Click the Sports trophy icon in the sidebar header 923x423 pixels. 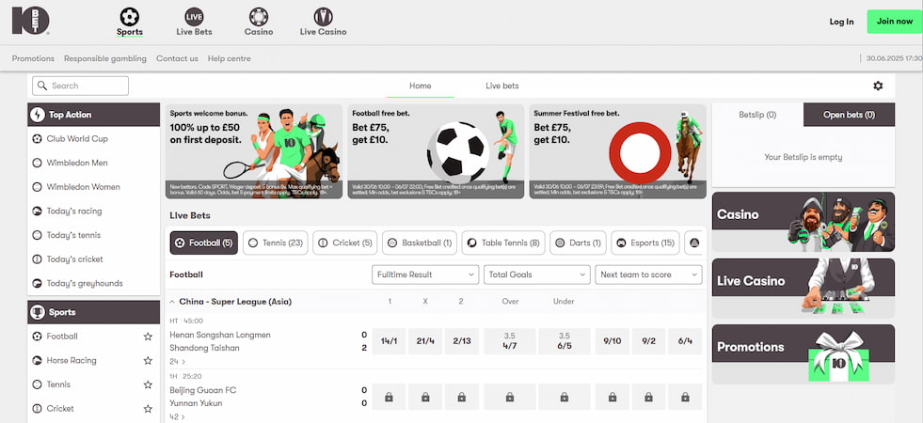[37, 312]
